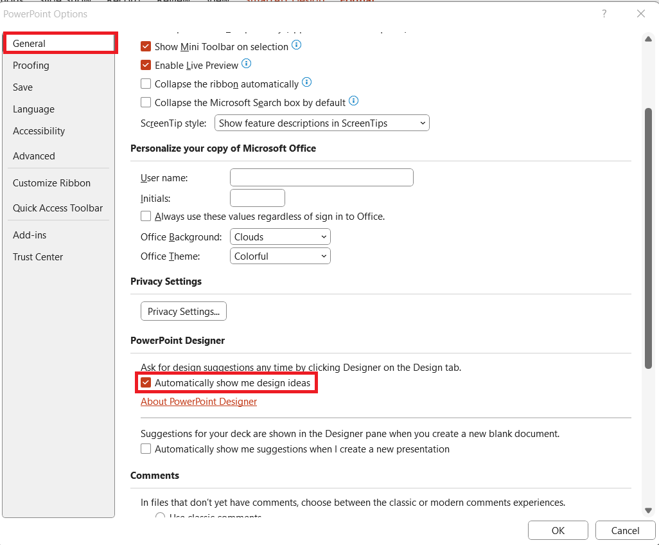Enable Collapse the ribbon automatically
The height and width of the screenshot is (545, 659).
pyautogui.click(x=146, y=84)
